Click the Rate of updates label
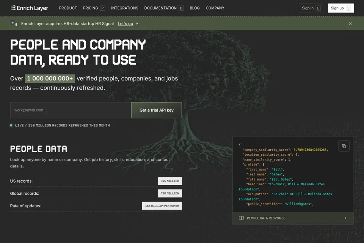 pos(25,206)
